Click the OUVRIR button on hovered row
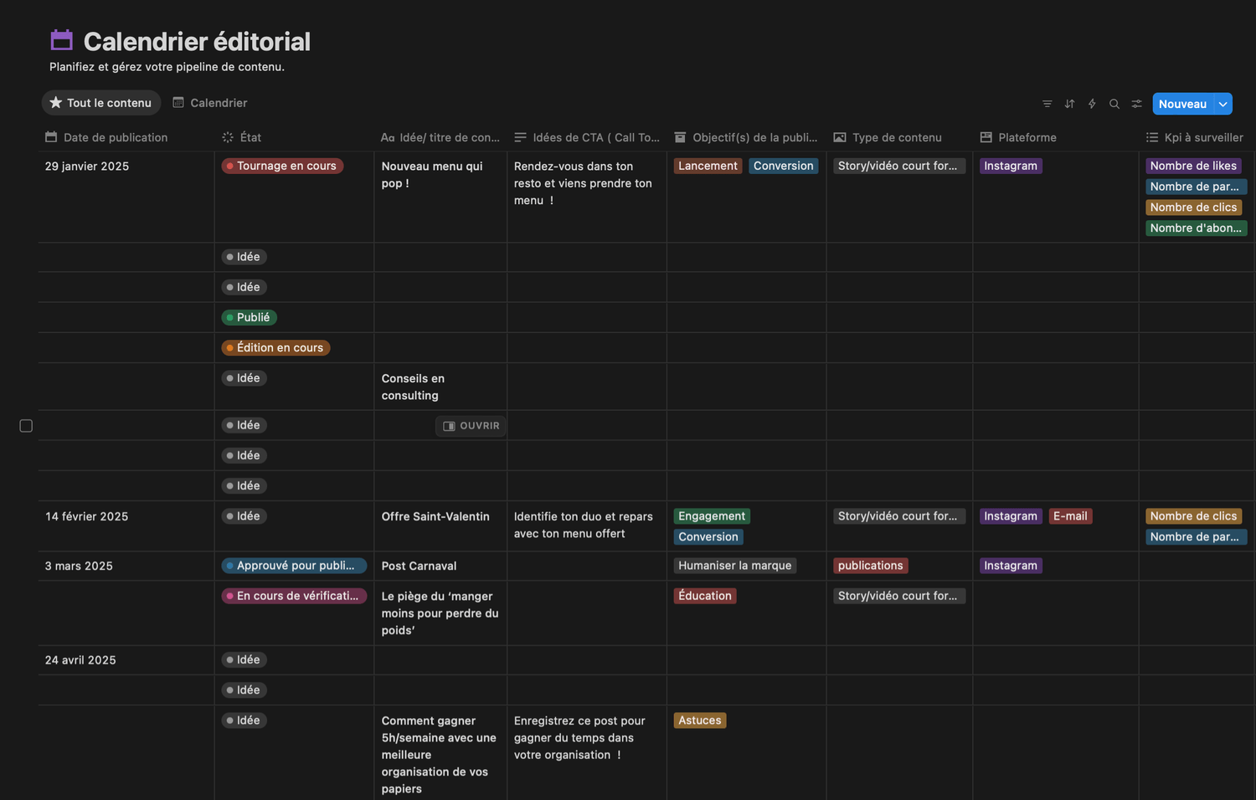The height and width of the screenshot is (800, 1256). (471, 426)
